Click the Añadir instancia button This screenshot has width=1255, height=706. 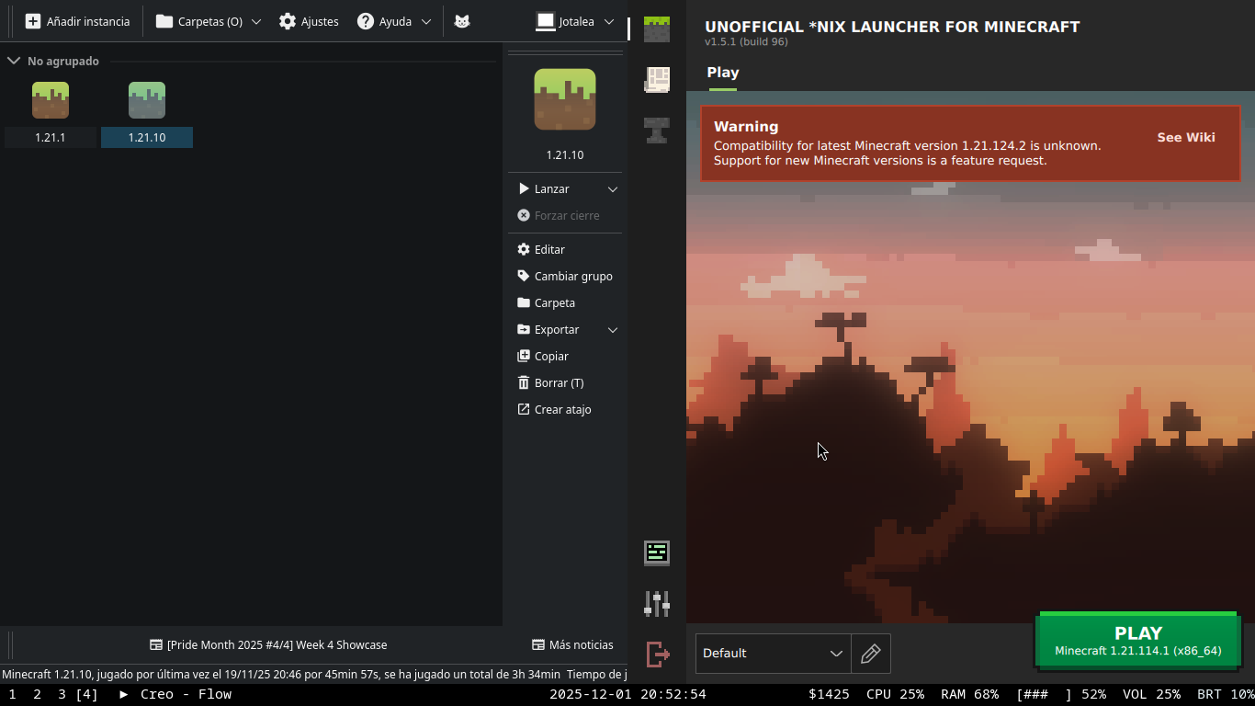(77, 21)
